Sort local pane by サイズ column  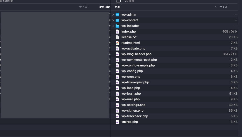point(83,7)
